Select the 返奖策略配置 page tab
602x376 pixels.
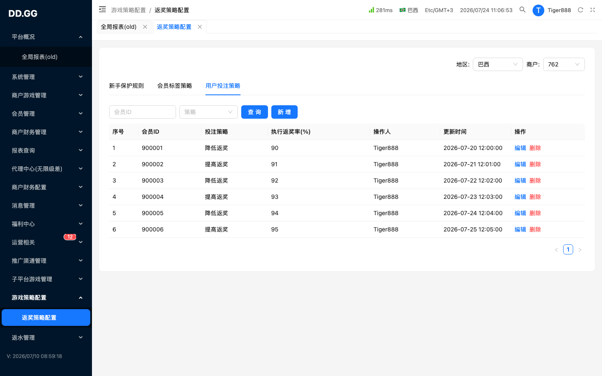[x=174, y=27]
